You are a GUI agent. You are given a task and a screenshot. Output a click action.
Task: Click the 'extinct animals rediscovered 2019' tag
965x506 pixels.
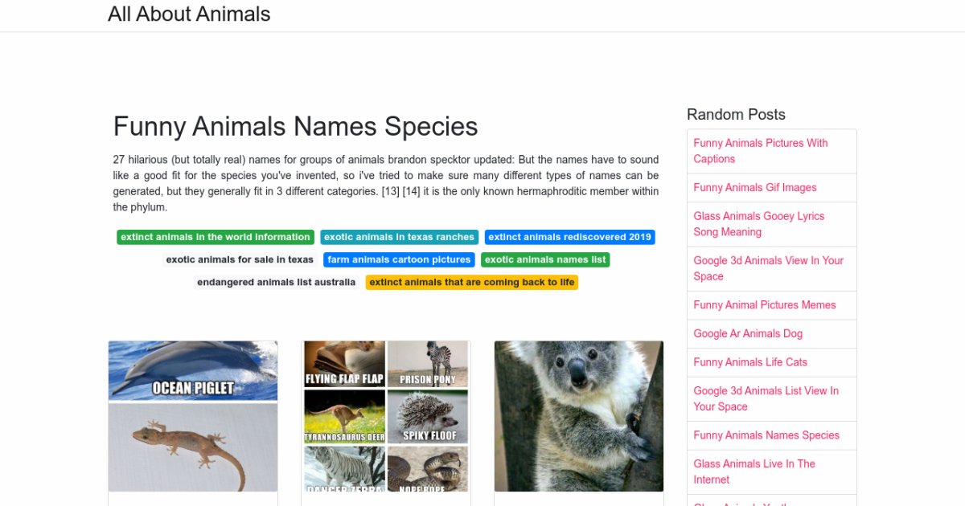[x=569, y=237]
